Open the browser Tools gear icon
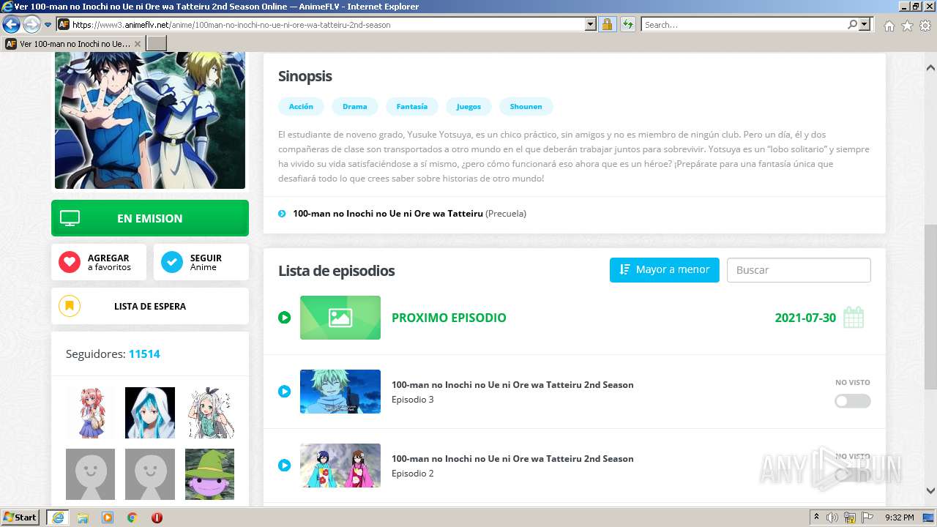Viewport: 937px width, 527px height. [925, 26]
